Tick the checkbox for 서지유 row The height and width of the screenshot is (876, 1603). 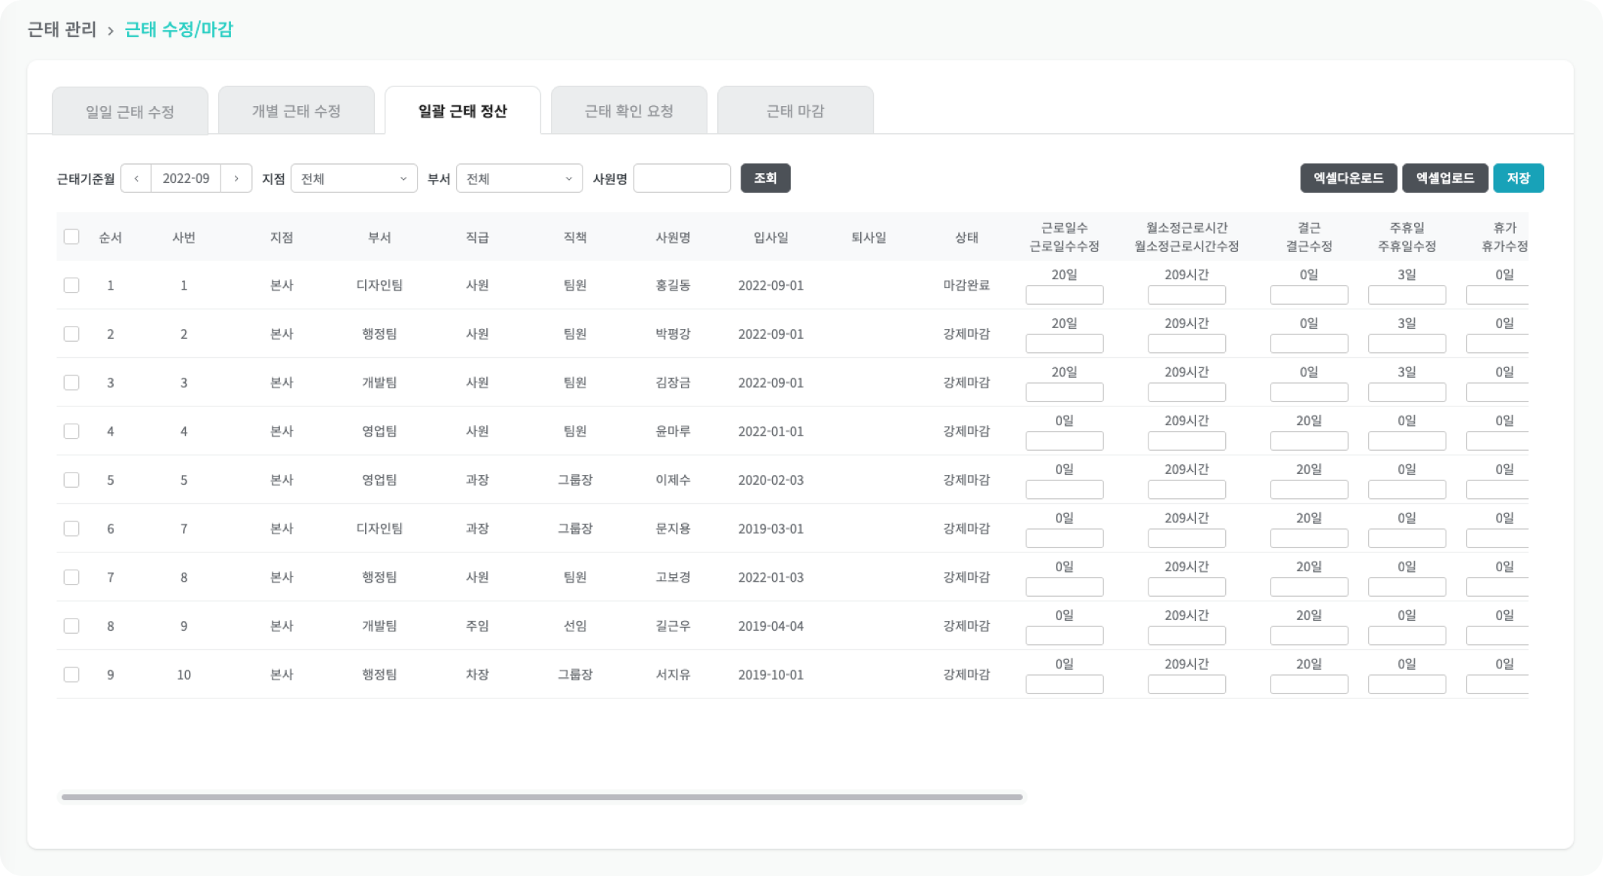(x=71, y=675)
